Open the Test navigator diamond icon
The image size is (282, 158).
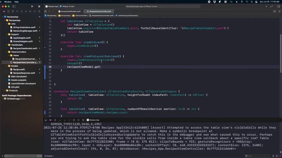pos(26,11)
